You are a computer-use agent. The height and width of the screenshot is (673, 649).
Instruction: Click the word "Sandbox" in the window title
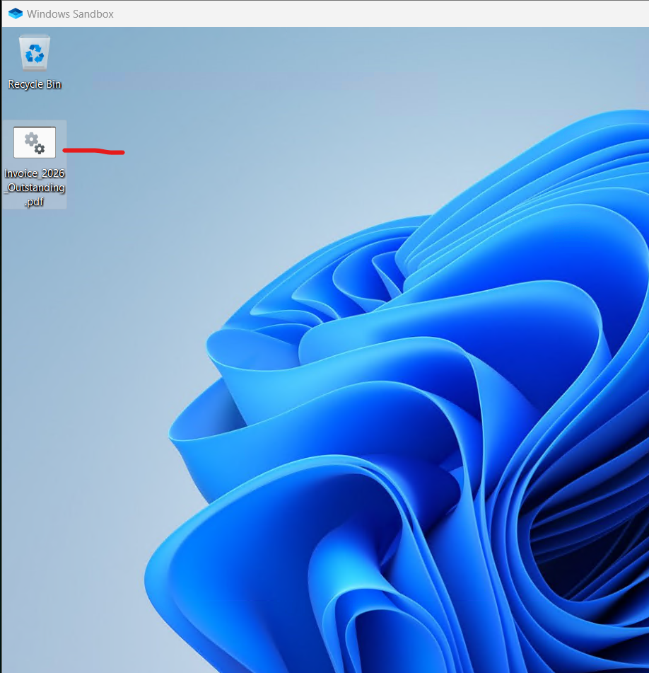[x=93, y=13]
